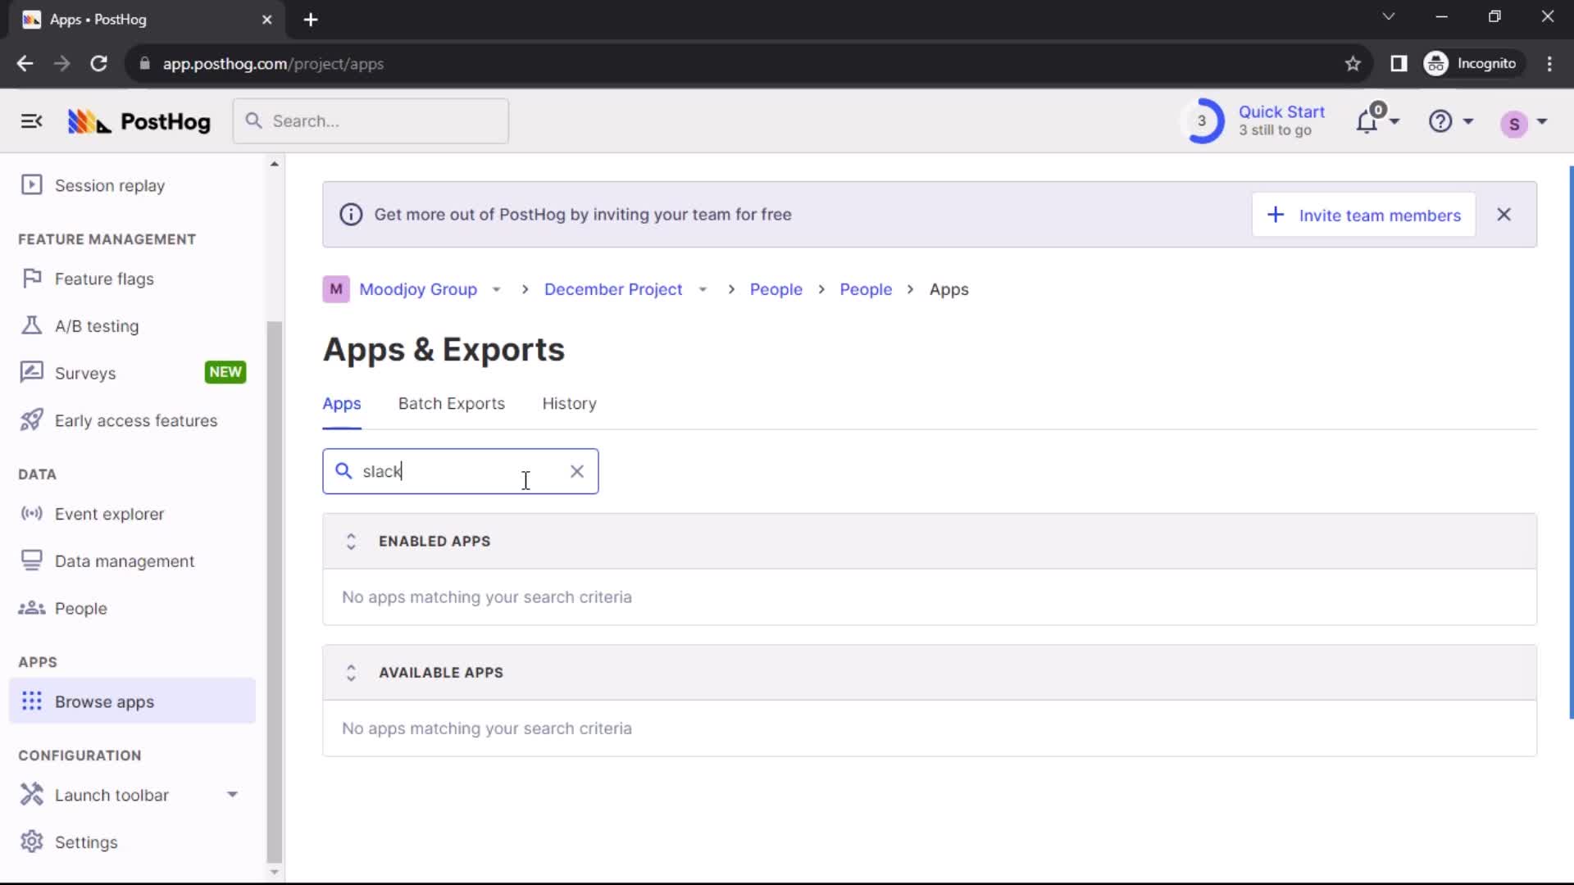
Task: Clear the slack search input
Action: pos(577,471)
